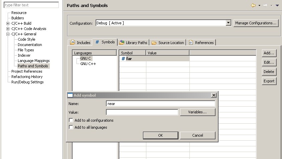Click the Add... button
The height and width of the screenshot is (159, 282).
coord(269,53)
